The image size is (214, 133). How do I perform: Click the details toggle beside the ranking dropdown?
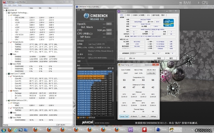click(113, 68)
